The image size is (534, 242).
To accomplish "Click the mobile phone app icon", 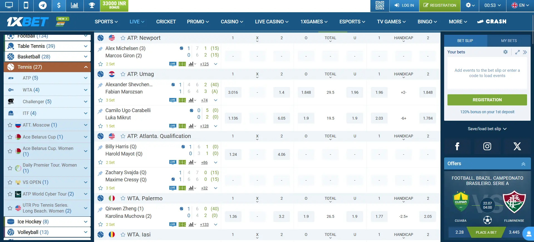I will click(x=26, y=6).
